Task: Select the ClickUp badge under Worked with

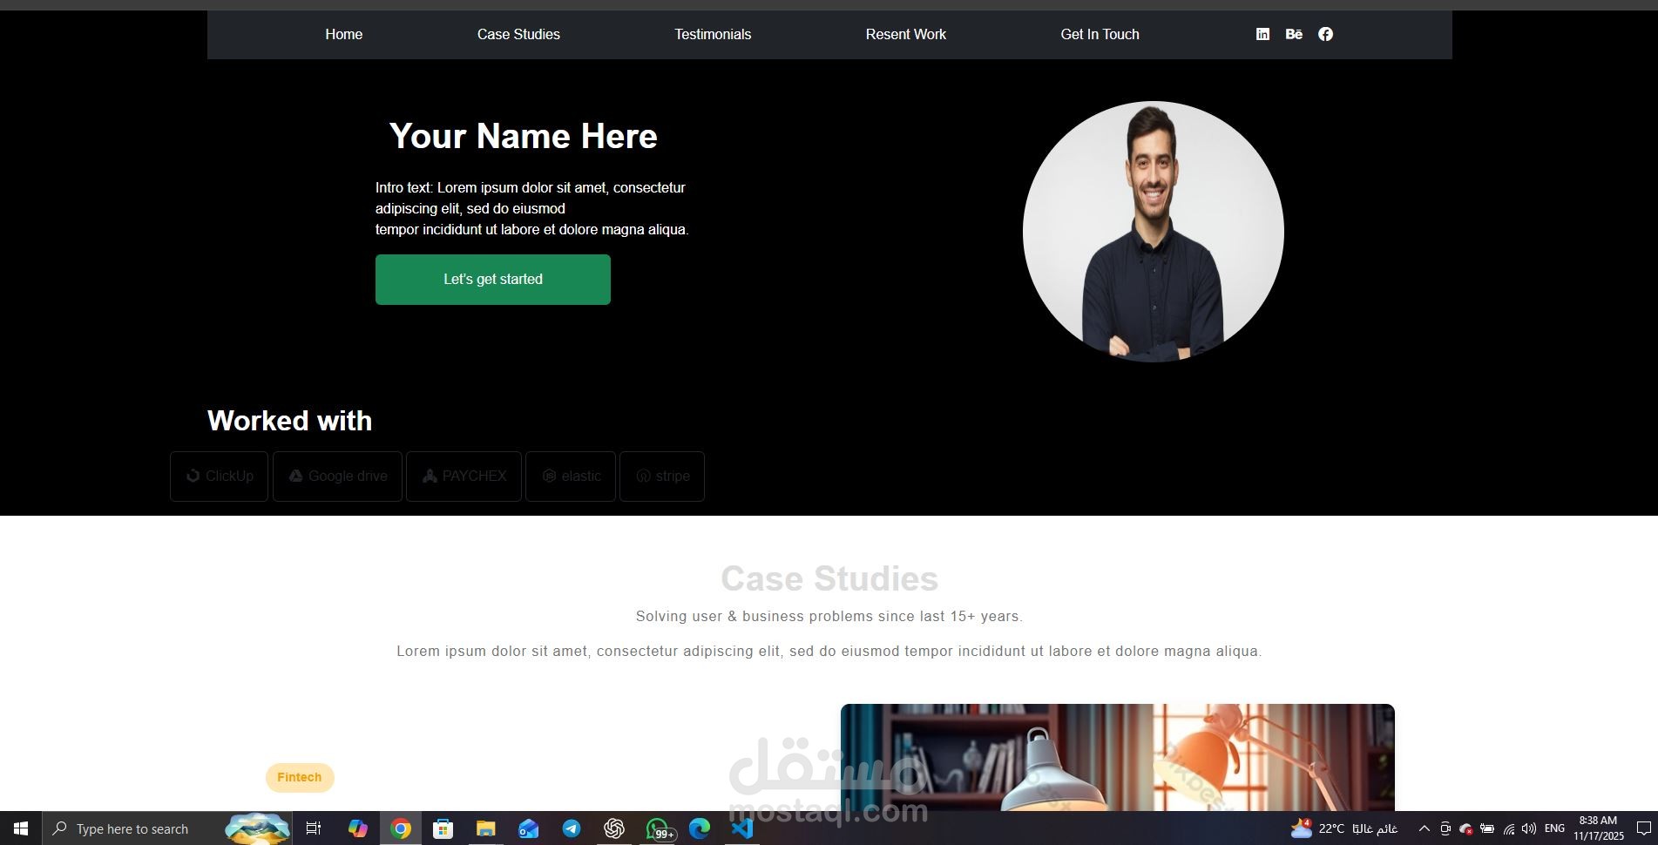Action: [x=219, y=477]
